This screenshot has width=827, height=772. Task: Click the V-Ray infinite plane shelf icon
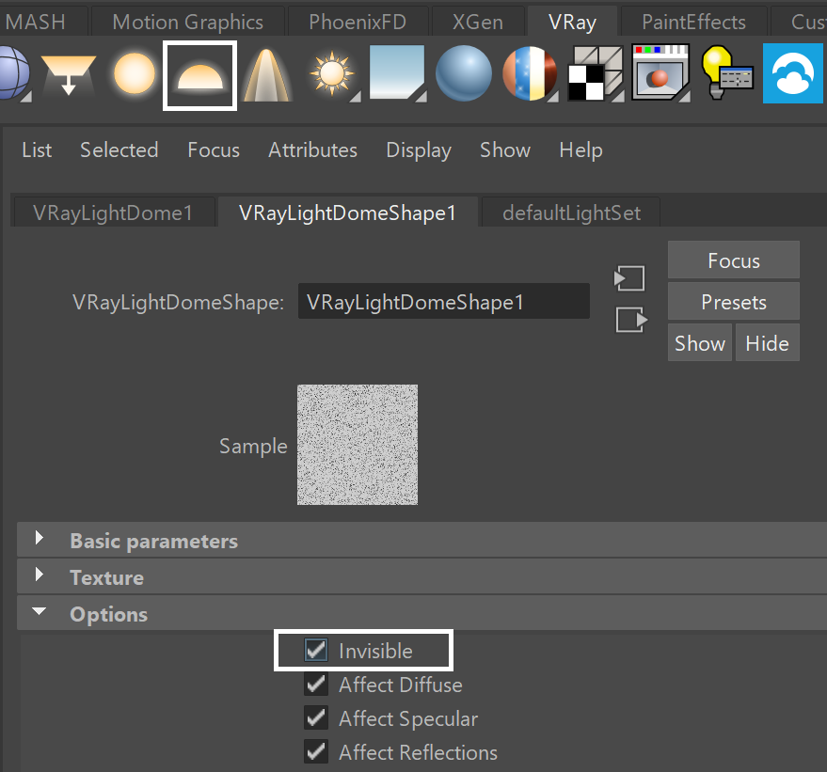pos(397,72)
